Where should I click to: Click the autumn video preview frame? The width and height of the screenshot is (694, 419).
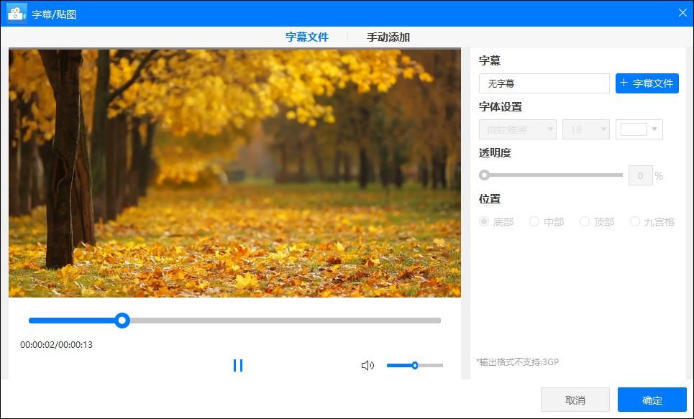(x=234, y=173)
